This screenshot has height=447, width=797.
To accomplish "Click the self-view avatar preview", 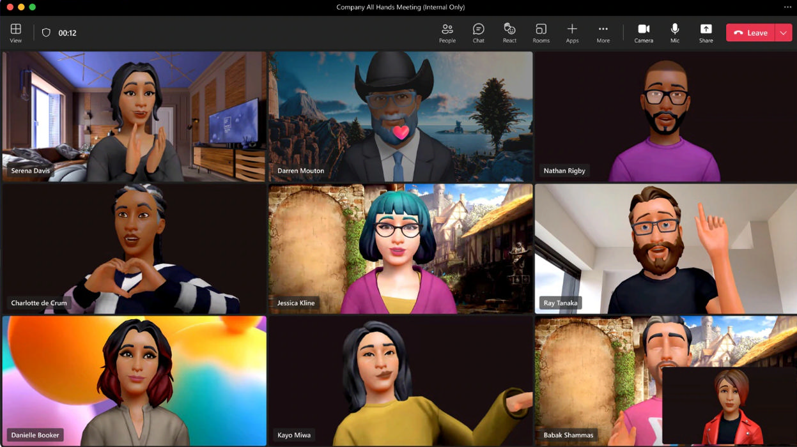I will click(729, 406).
